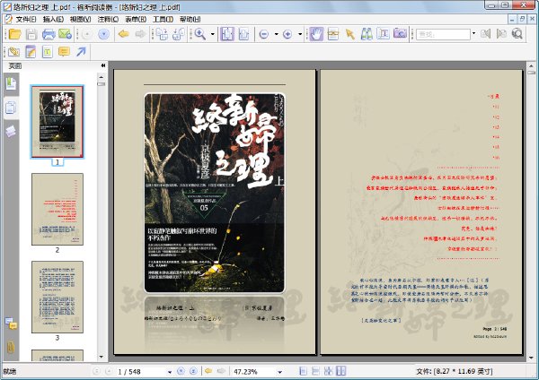Show the Pages thumbnail panel icon in sidebar

(x=11, y=108)
